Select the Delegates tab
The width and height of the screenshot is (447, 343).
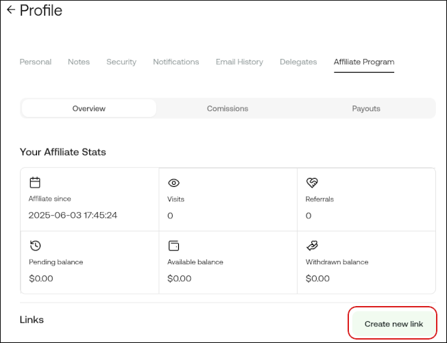(x=298, y=62)
